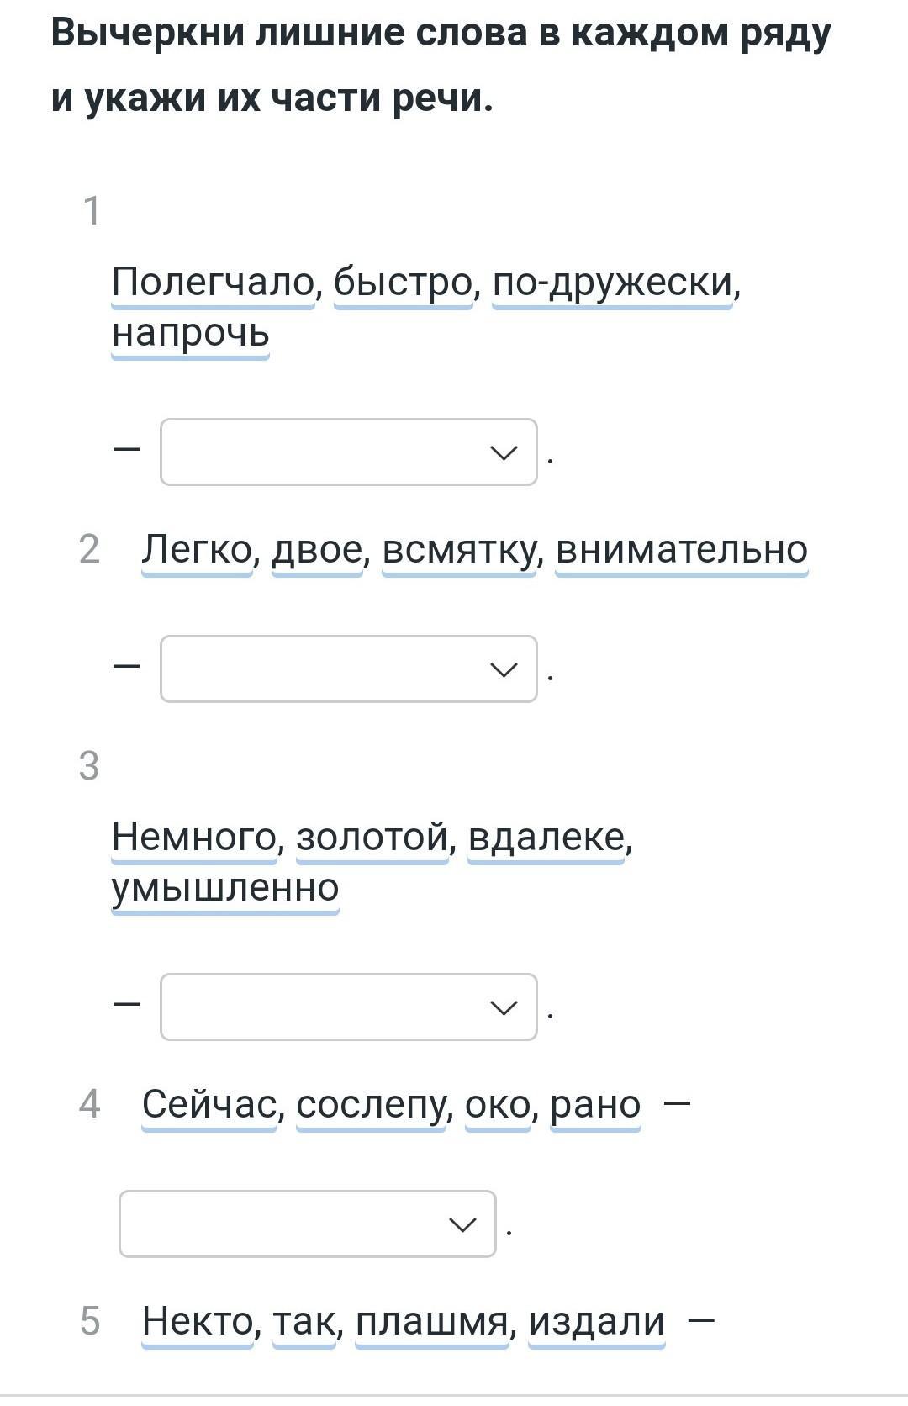Cross out the word золотой
This screenshot has width=908, height=1406.
coord(372,837)
